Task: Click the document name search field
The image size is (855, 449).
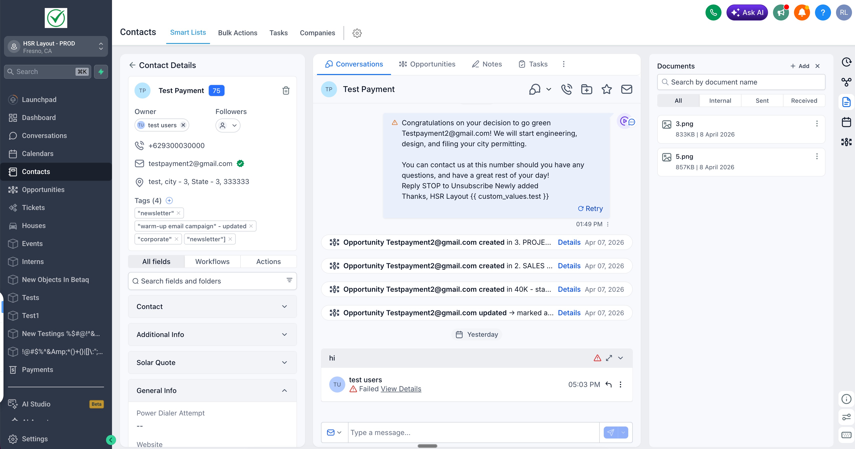Action: click(x=741, y=82)
